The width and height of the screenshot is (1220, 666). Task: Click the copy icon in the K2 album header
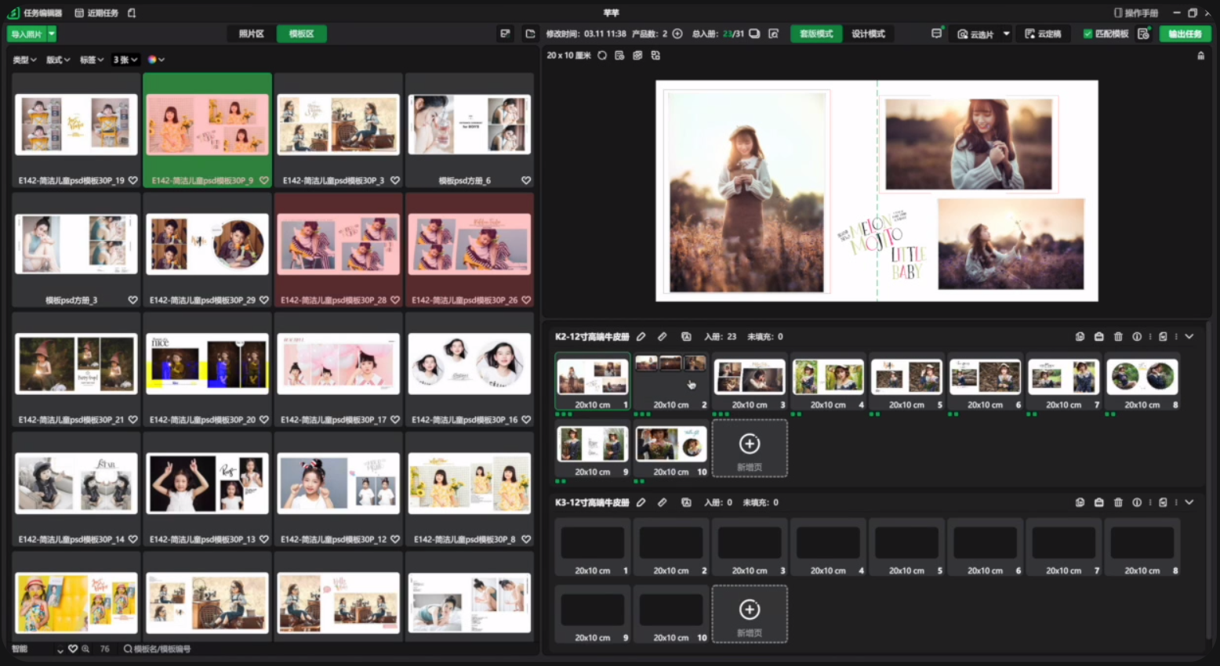(x=1080, y=336)
